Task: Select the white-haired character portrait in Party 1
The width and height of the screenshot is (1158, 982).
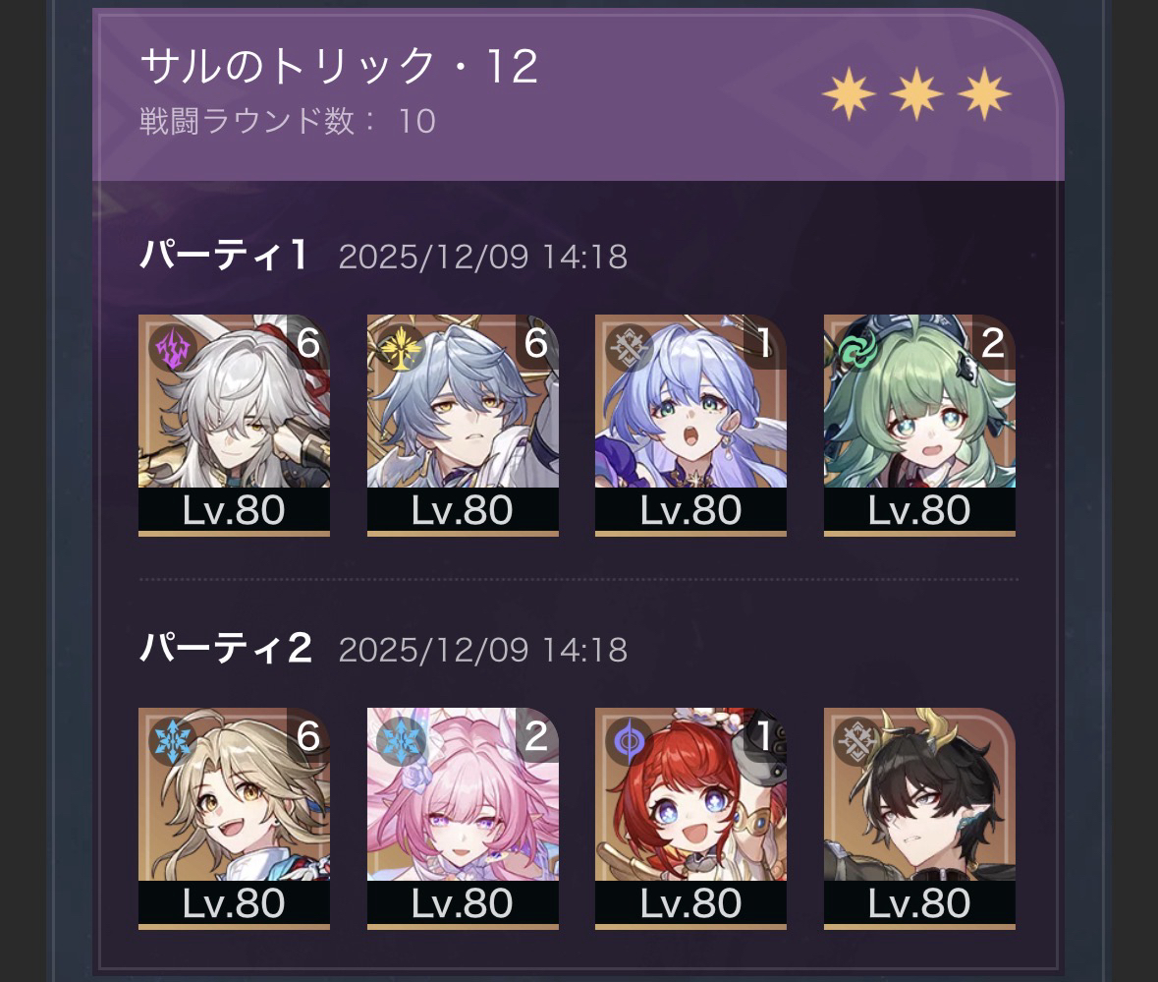Action: (234, 424)
